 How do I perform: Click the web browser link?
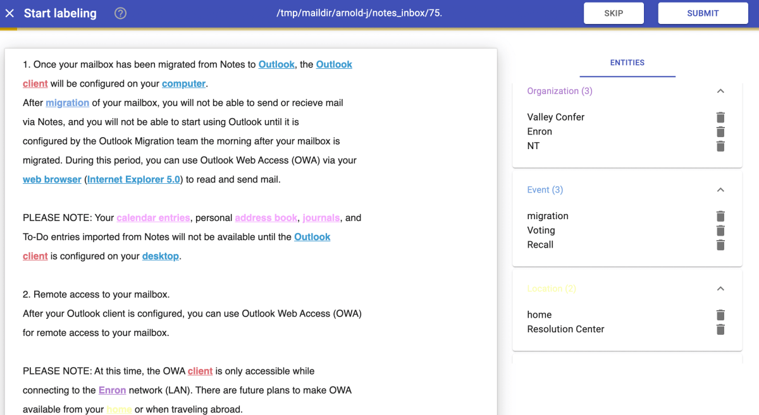pos(52,179)
